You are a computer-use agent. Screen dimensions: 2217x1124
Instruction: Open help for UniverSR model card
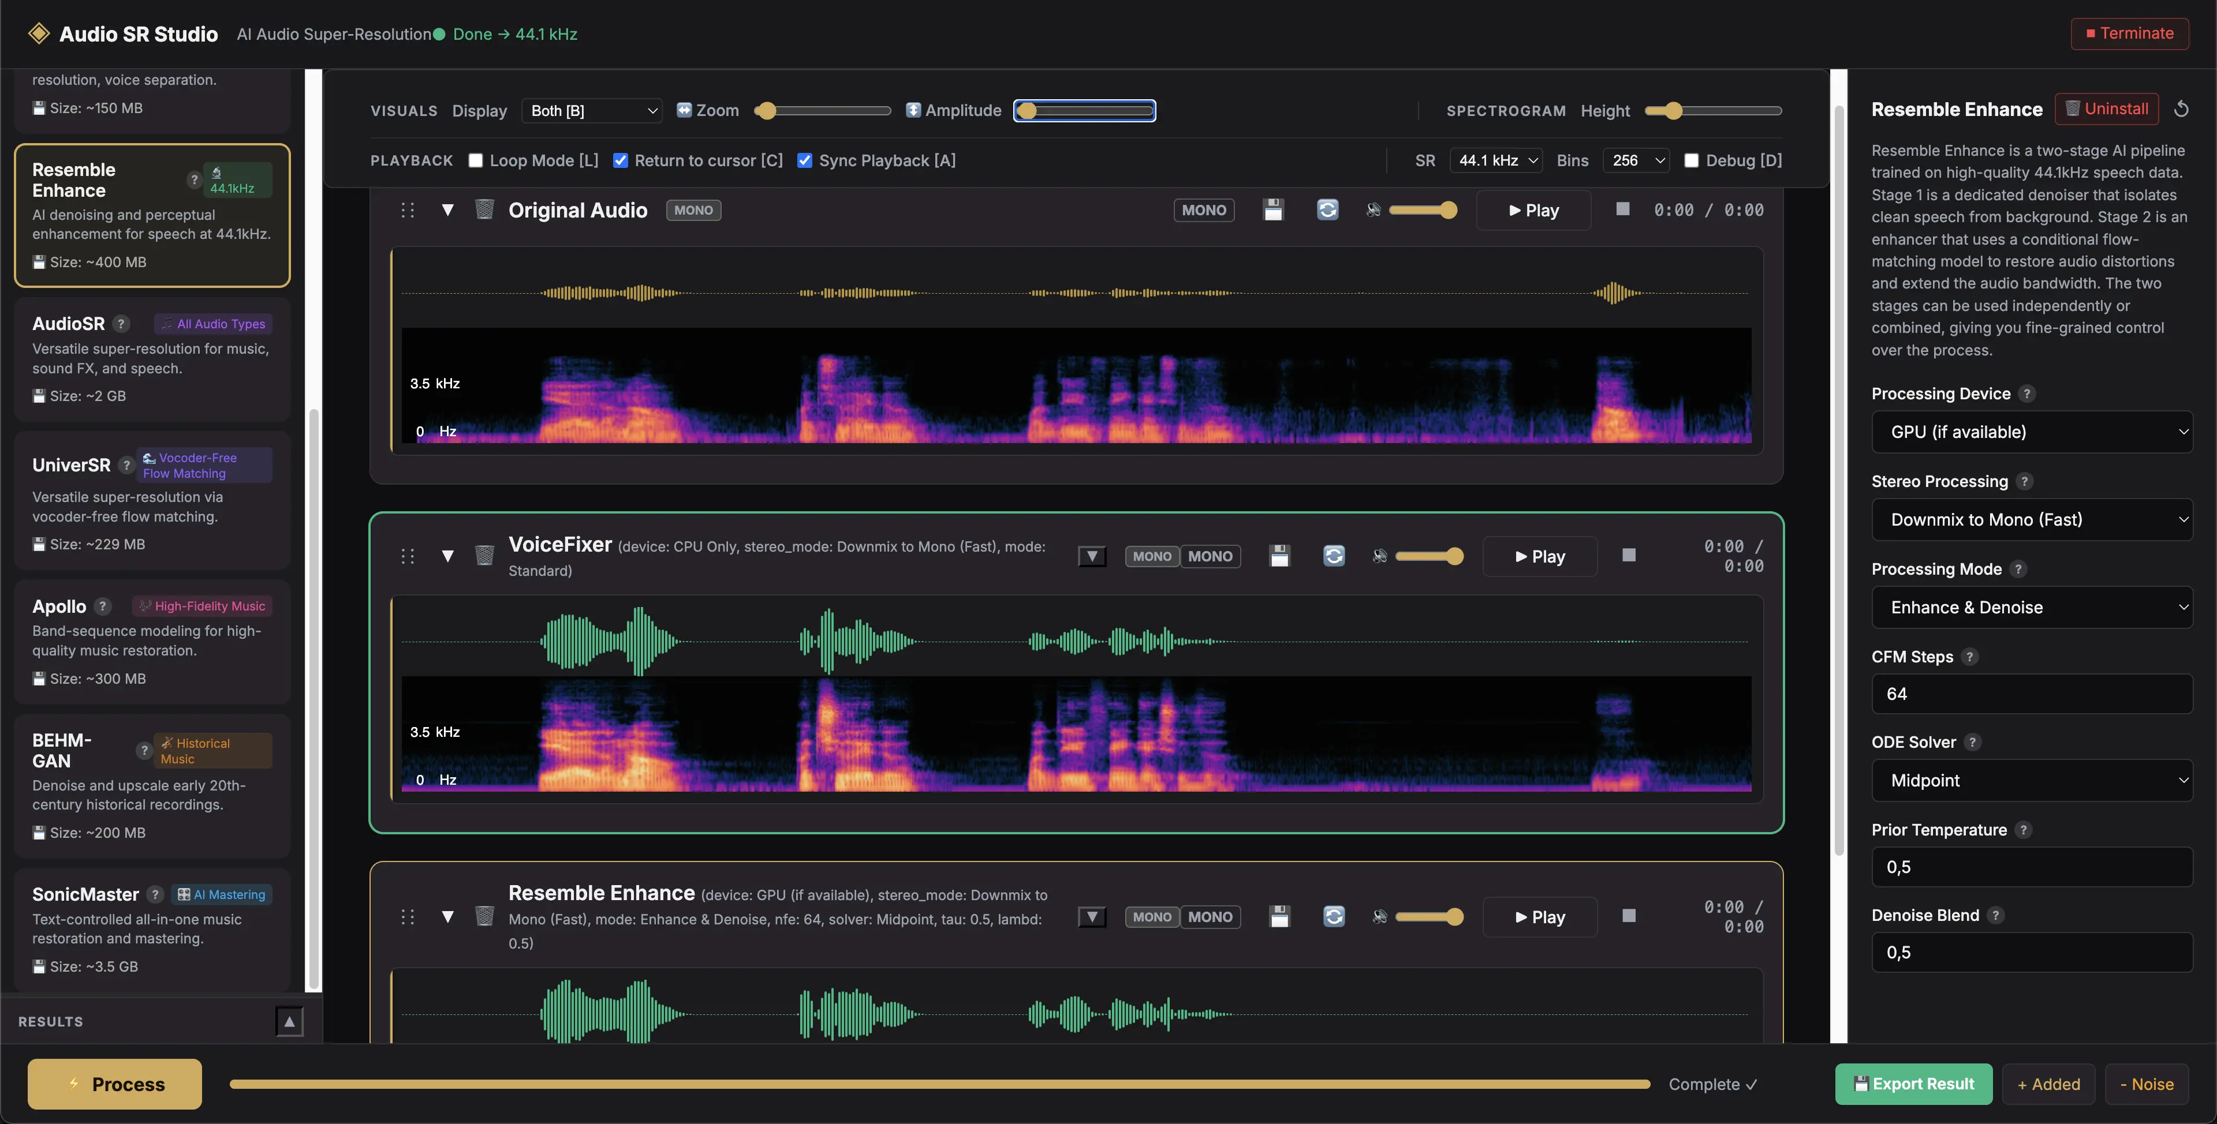(x=126, y=464)
